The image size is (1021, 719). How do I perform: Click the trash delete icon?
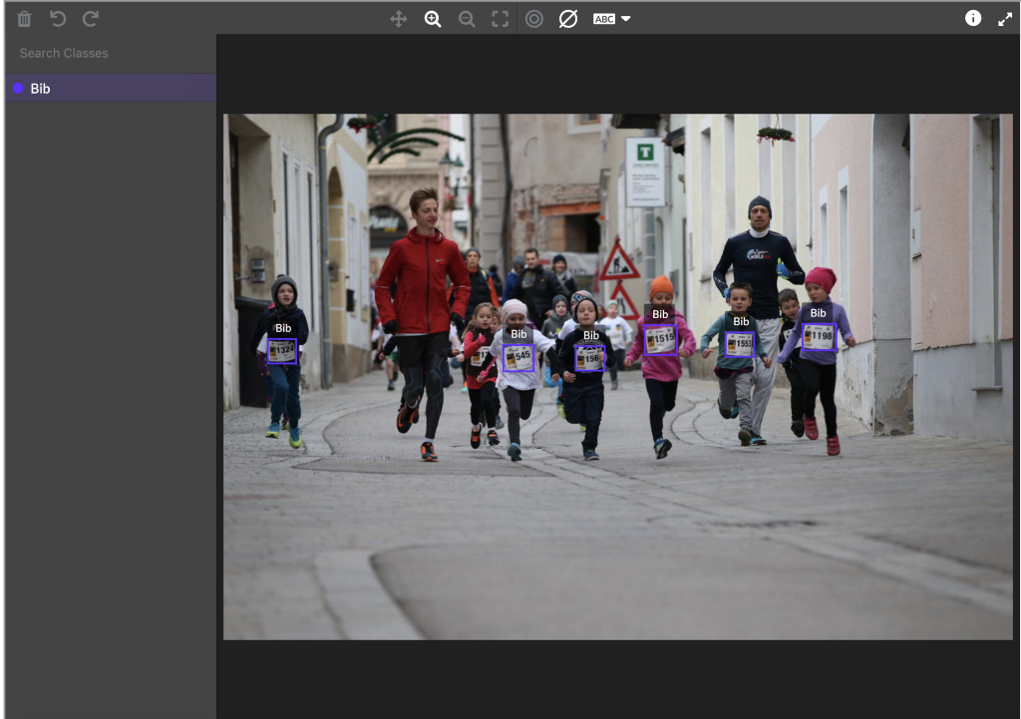point(24,19)
